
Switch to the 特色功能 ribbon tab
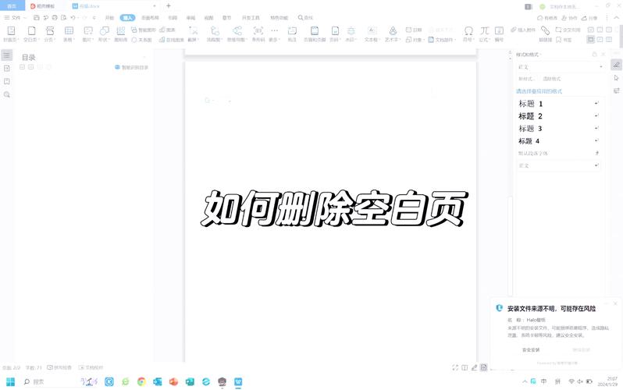pos(279,18)
